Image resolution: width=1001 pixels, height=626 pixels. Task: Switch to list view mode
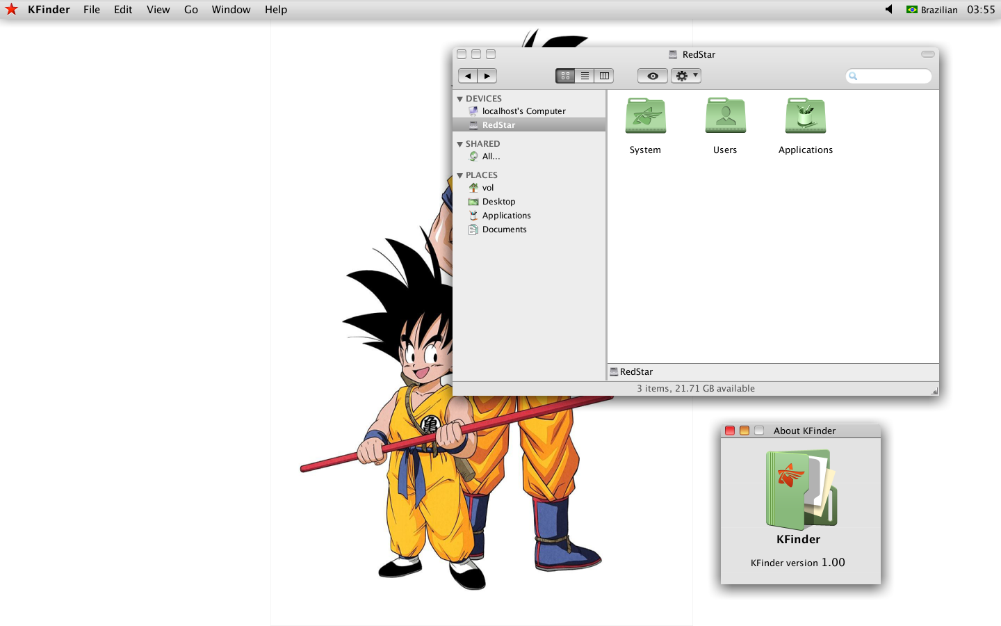pos(585,76)
